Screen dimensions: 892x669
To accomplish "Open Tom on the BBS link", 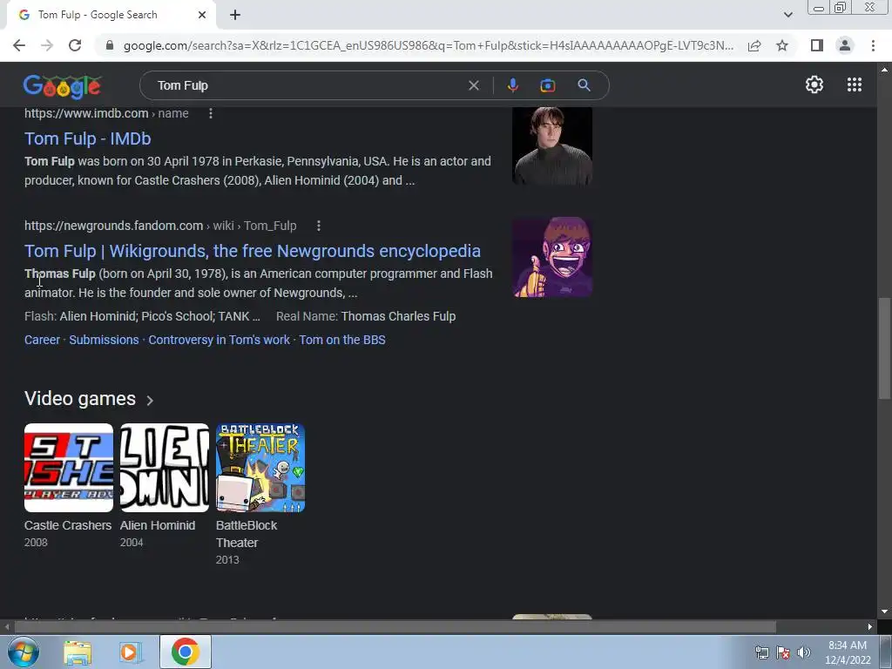I will tap(342, 340).
